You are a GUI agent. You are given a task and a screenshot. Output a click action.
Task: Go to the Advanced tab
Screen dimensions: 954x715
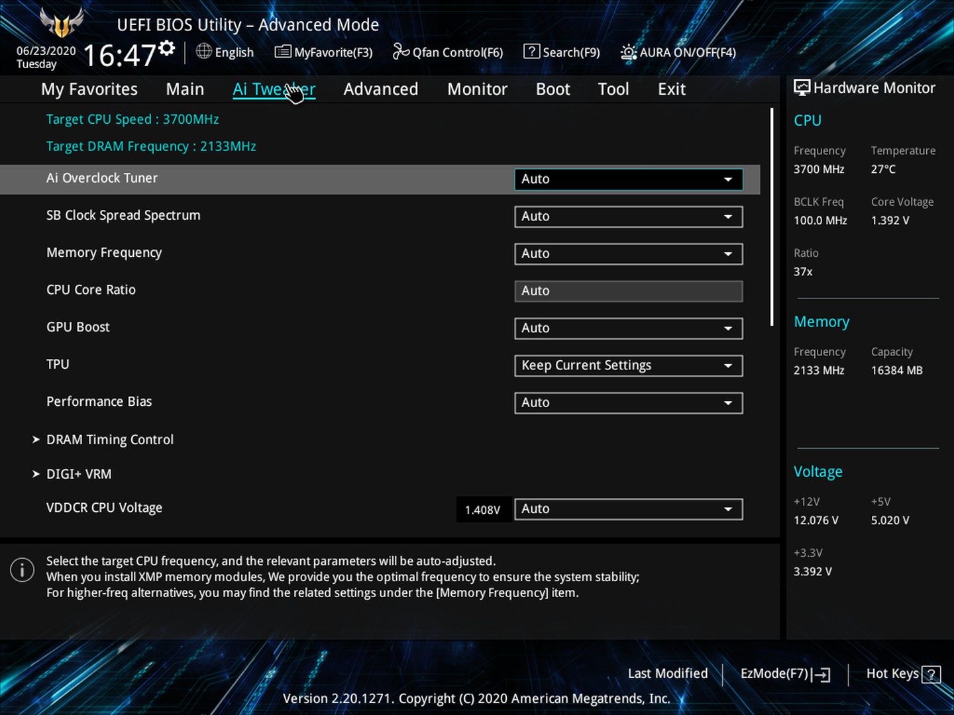381,89
